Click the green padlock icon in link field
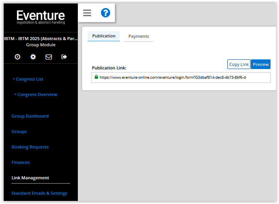279x204 pixels. pos(96,77)
